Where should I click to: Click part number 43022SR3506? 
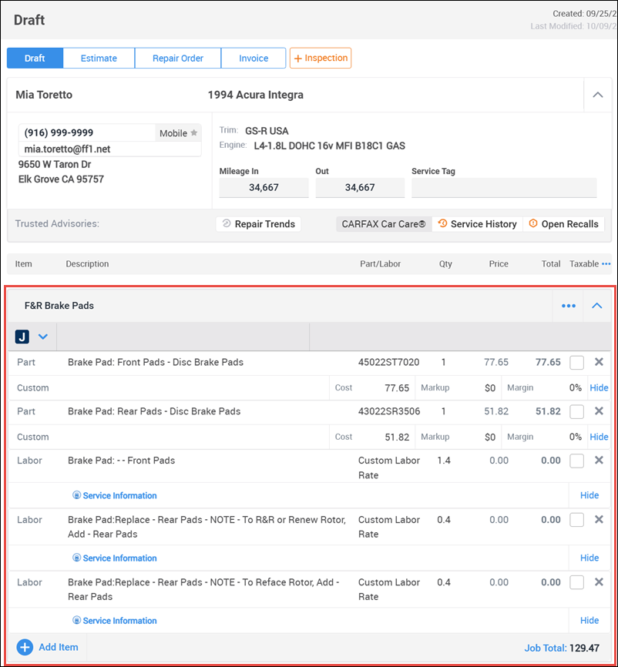389,411
